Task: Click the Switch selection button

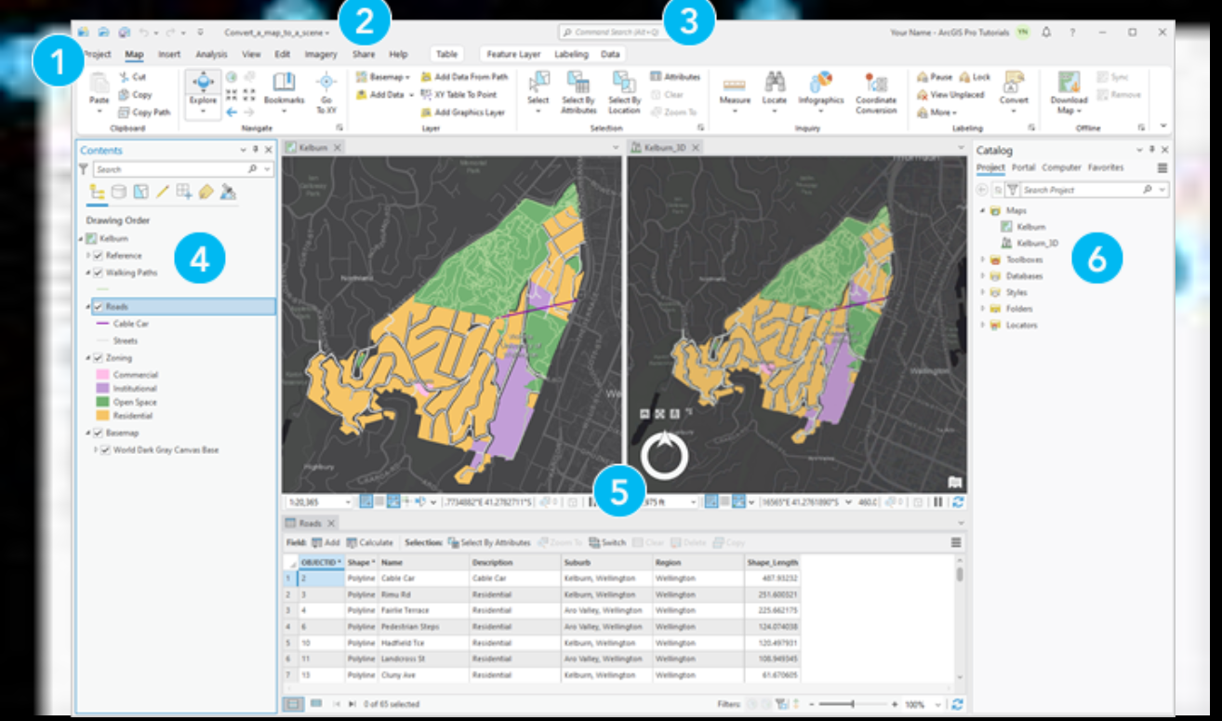Action: click(x=607, y=542)
